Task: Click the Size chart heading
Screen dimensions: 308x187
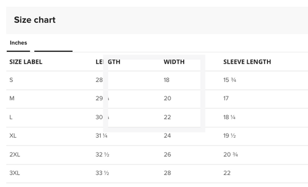Action: click(35, 20)
